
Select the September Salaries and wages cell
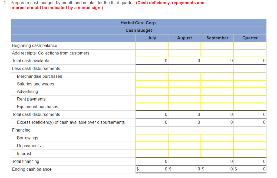(217, 84)
